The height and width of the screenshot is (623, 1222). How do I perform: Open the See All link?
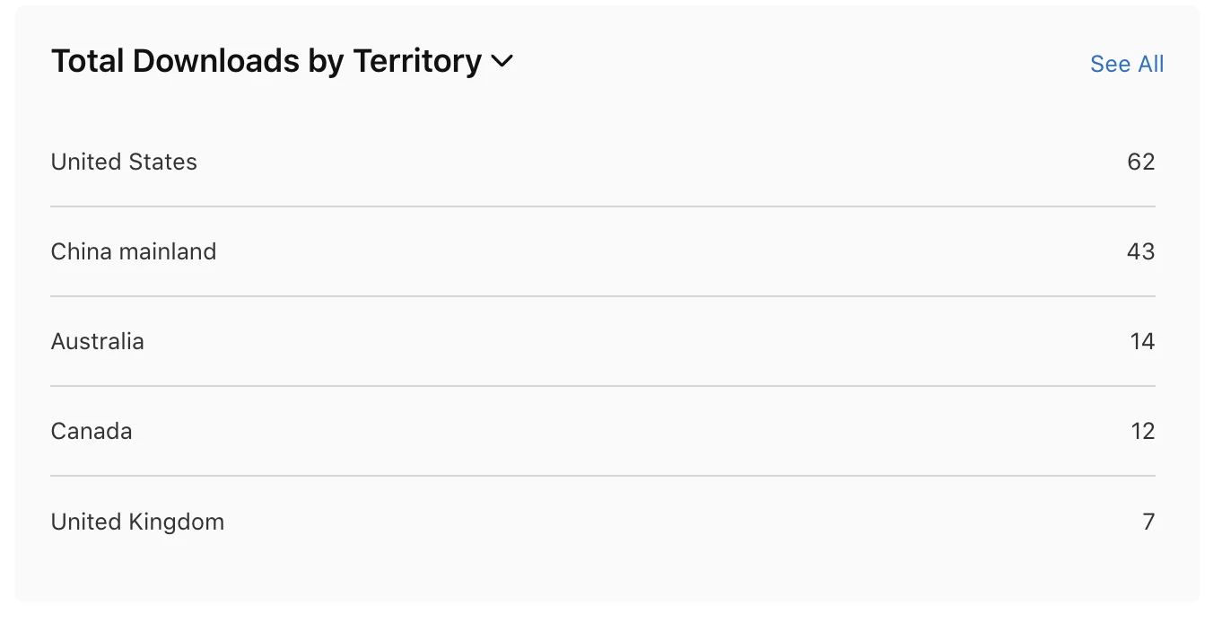1127,64
